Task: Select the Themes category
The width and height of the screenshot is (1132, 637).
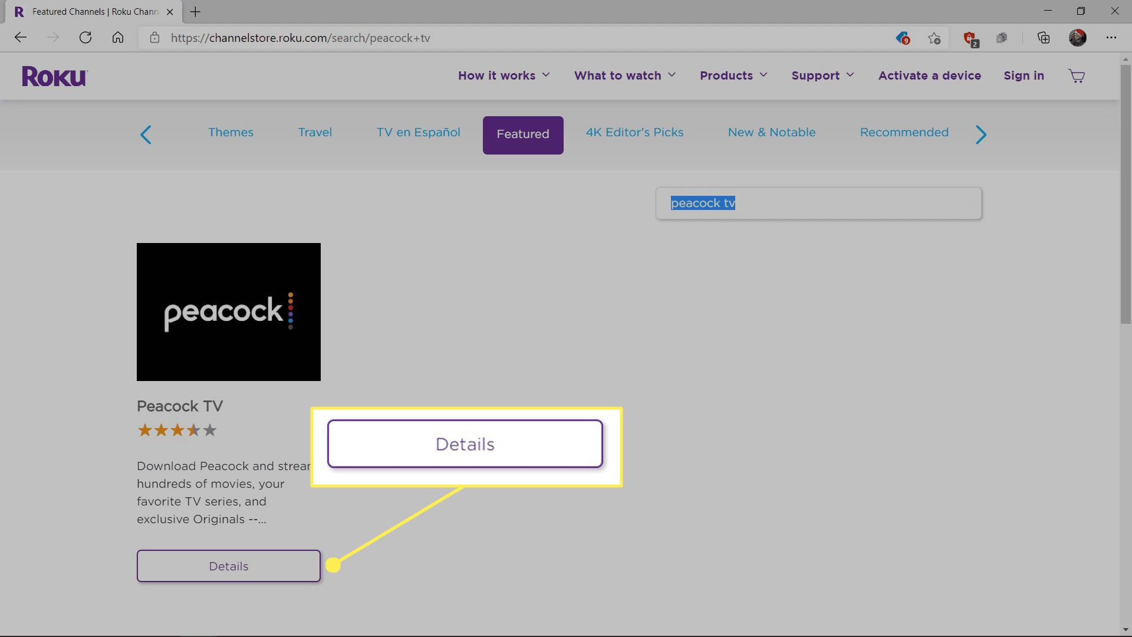Action: (x=231, y=132)
